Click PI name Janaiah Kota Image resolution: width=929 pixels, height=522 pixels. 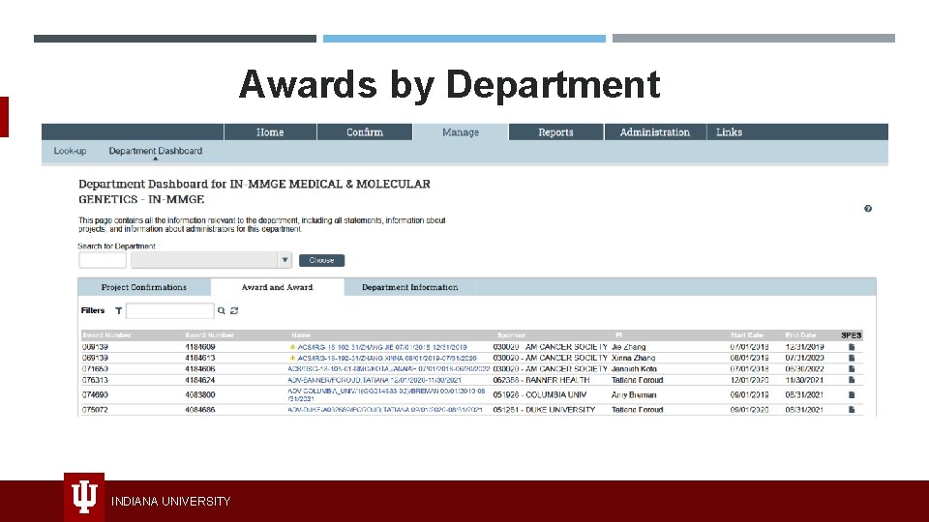(x=634, y=368)
